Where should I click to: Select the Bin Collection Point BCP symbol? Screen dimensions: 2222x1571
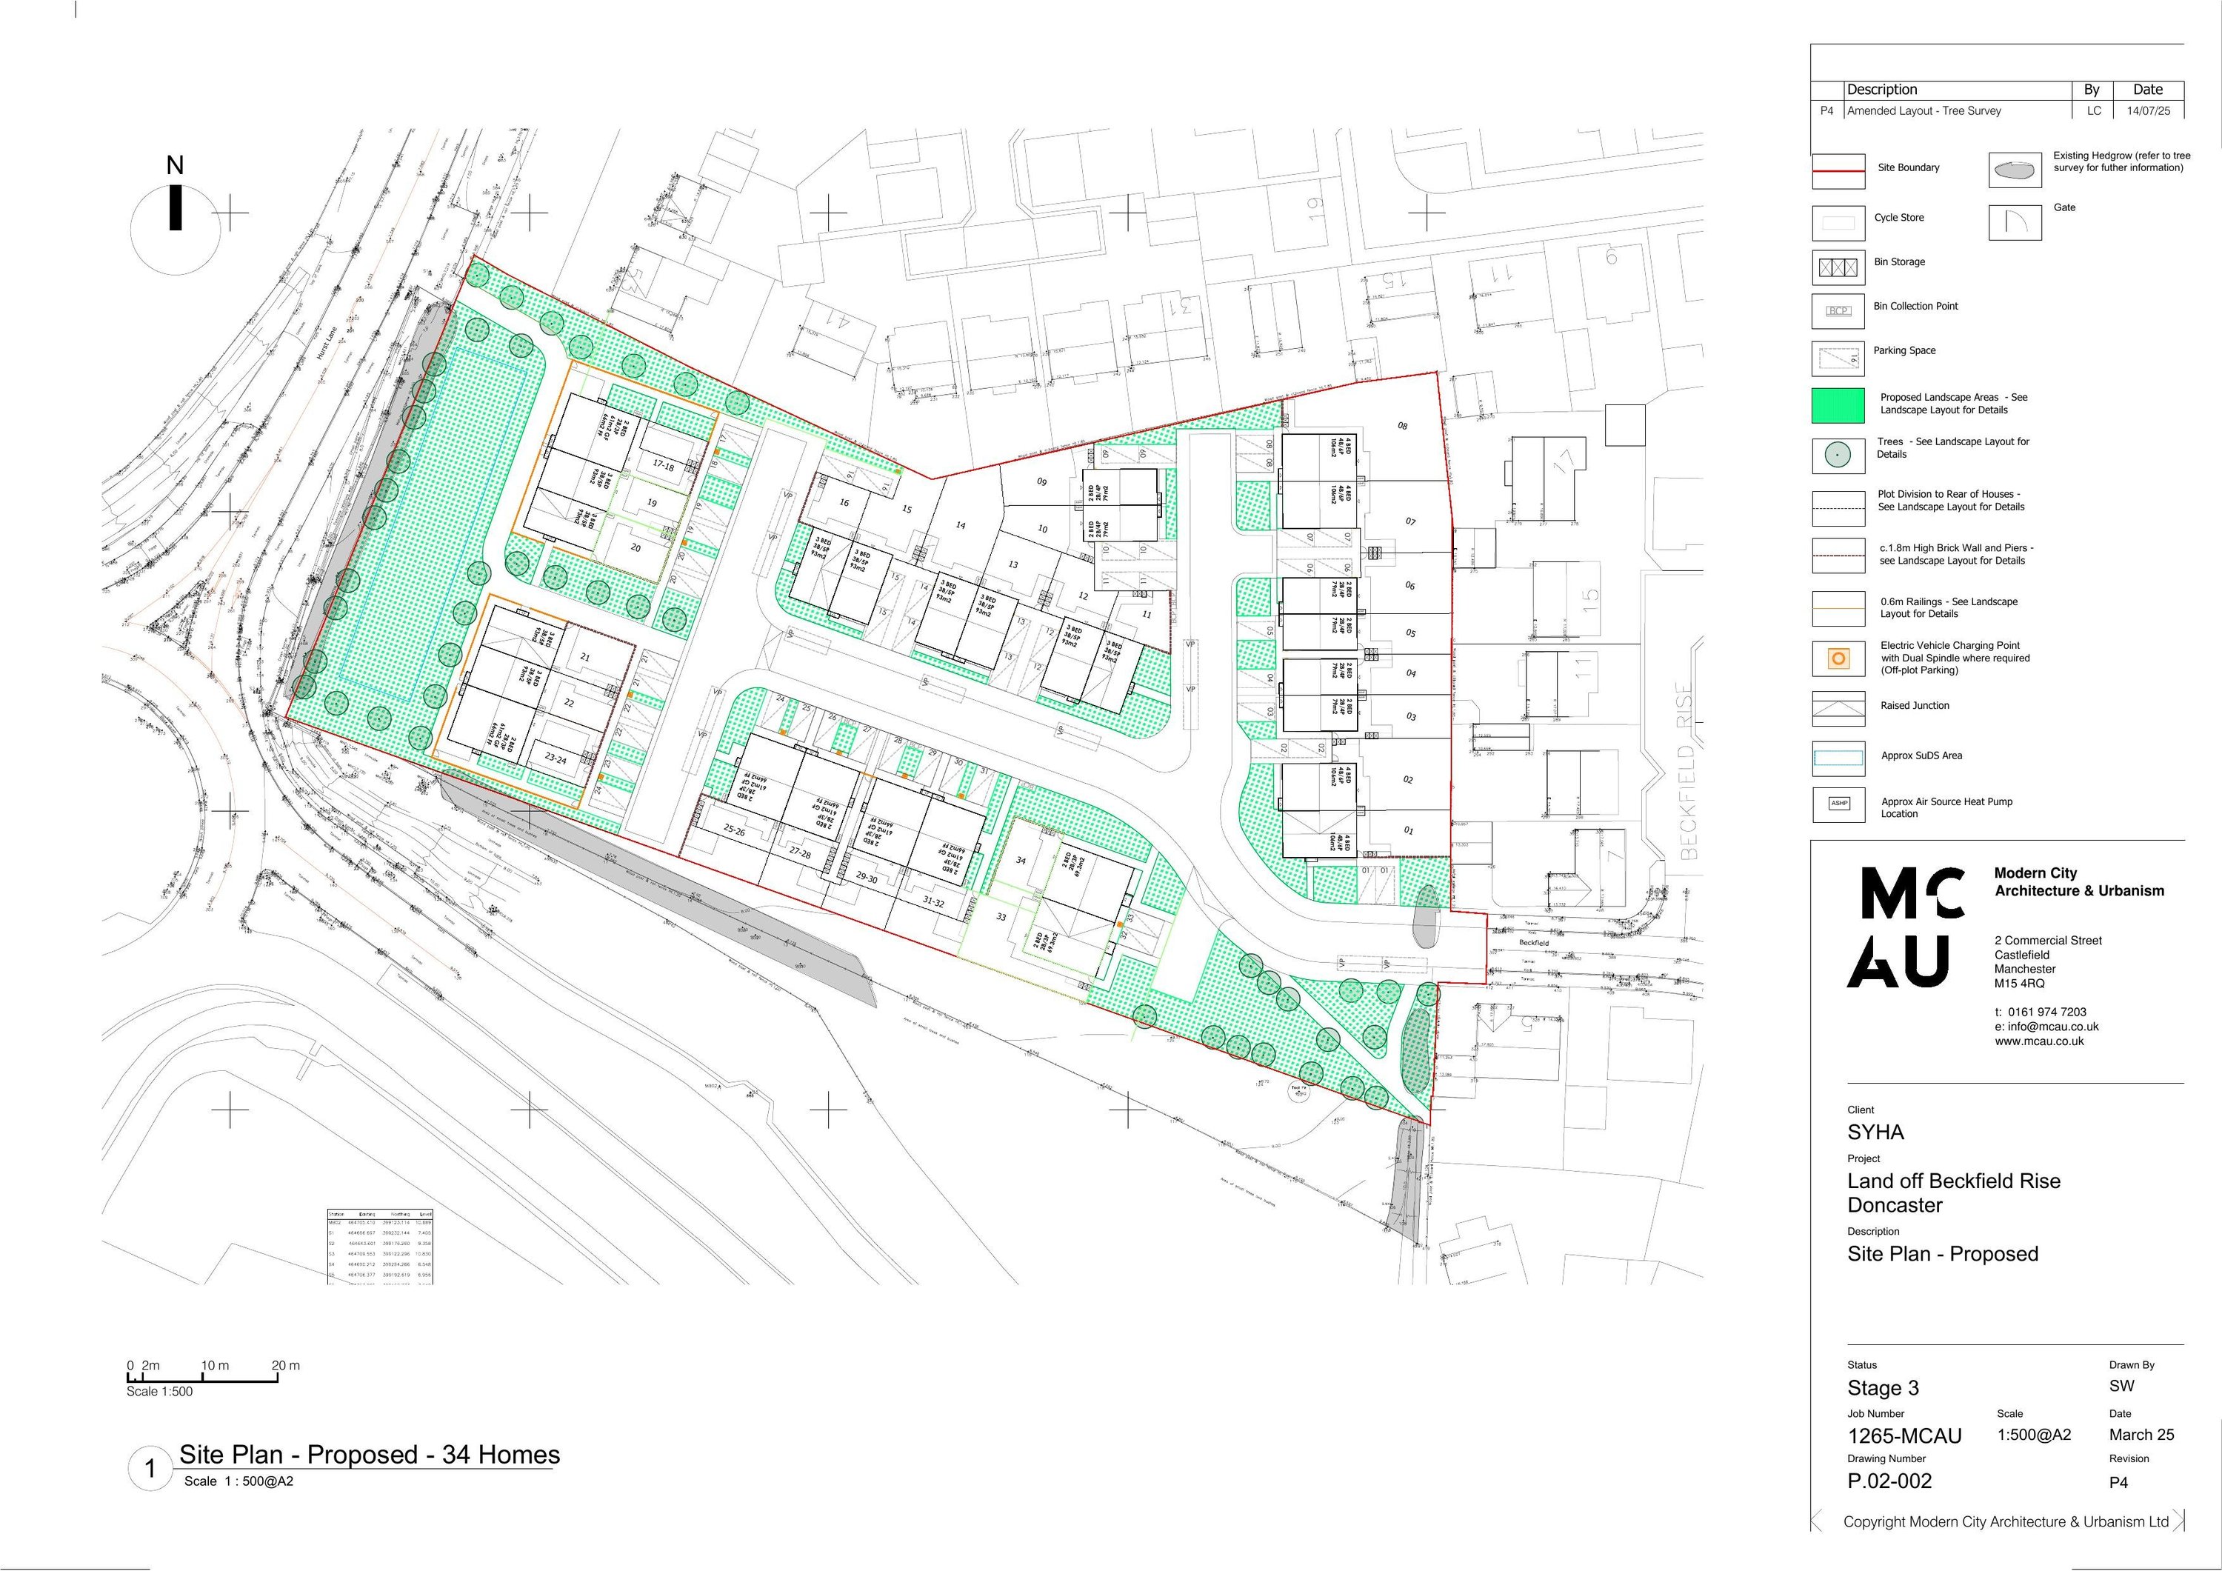tap(1838, 312)
